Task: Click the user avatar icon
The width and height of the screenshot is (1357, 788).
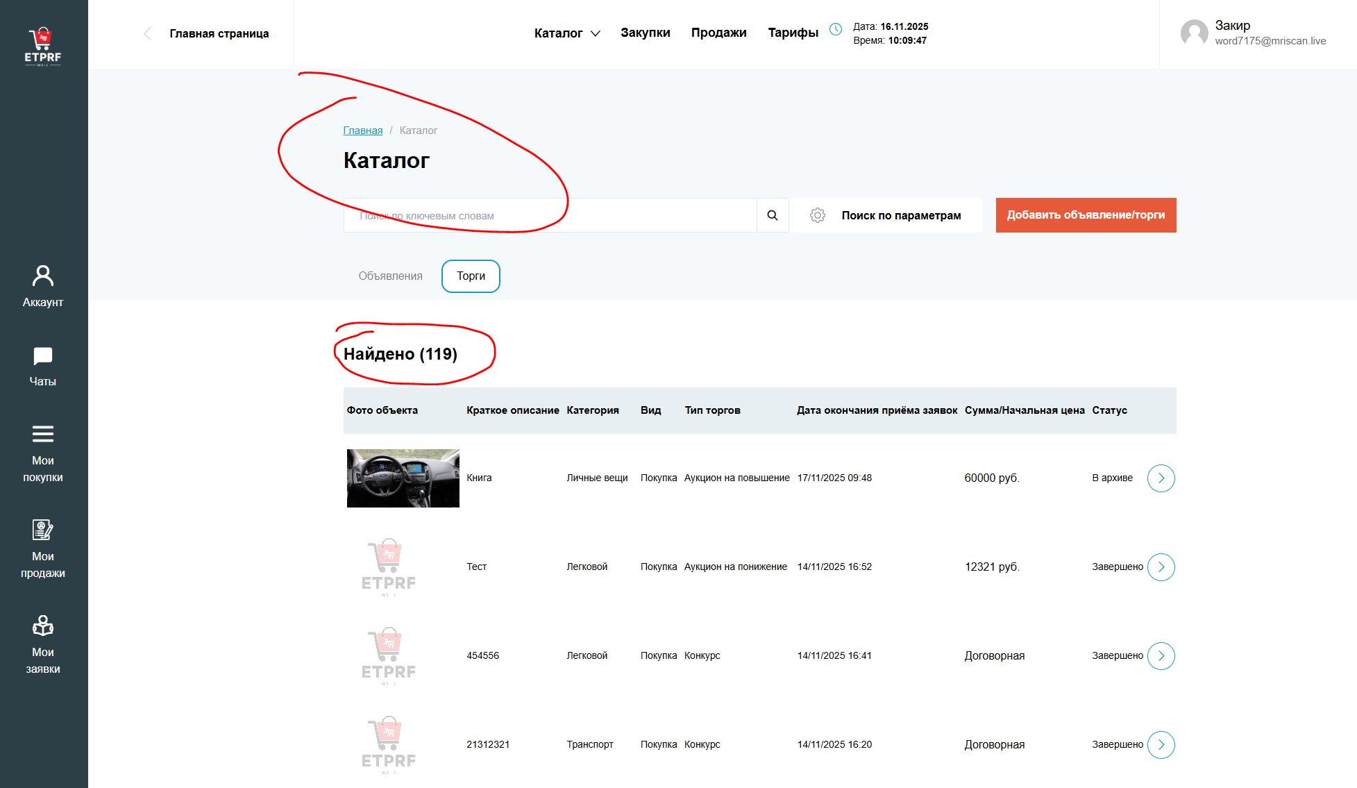Action: pyautogui.click(x=1194, y=33)
